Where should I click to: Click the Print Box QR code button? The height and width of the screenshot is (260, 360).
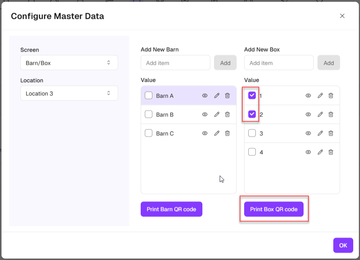(274, 209)
